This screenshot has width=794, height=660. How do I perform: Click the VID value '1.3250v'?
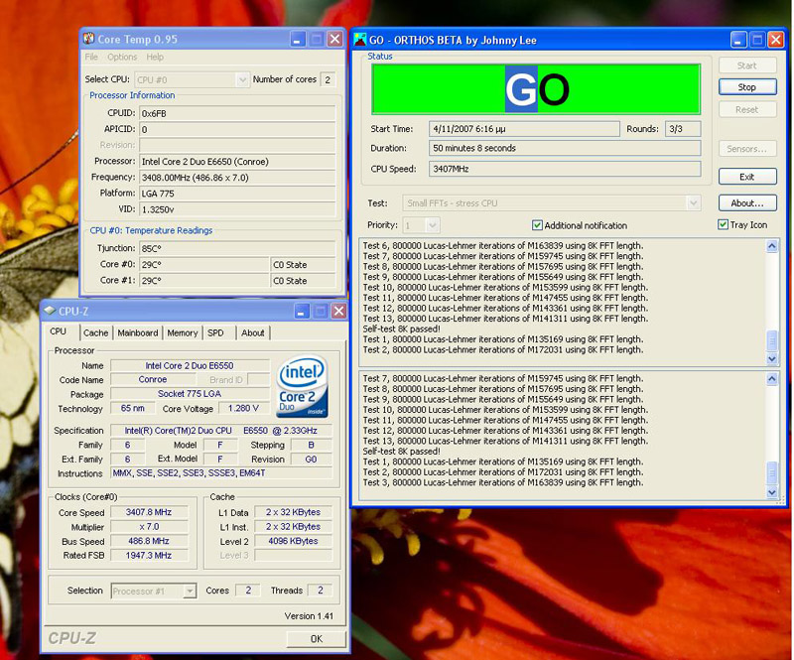(x=237, y=209)
